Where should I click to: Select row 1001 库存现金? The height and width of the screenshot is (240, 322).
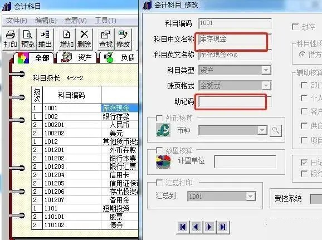[85, 108]
